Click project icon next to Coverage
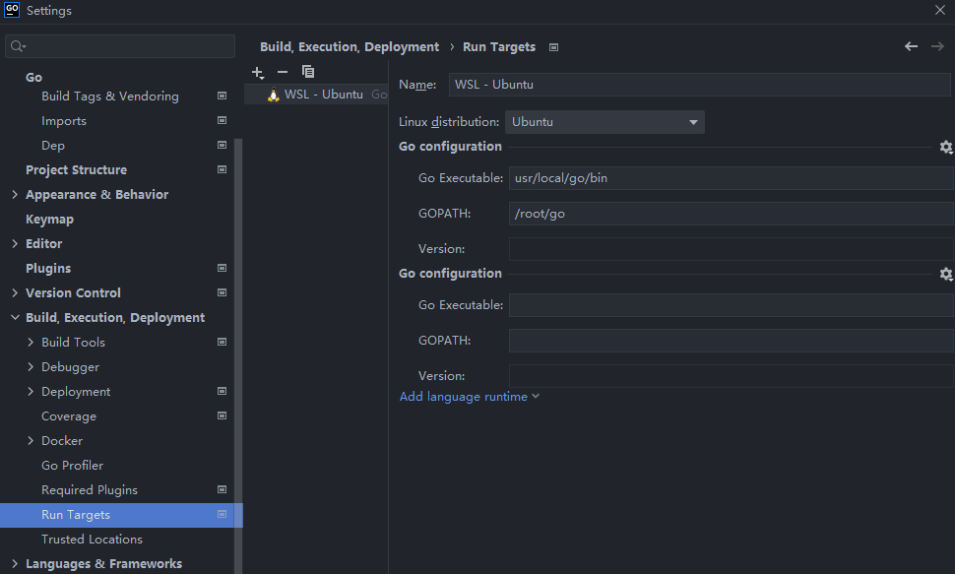This screenshot has height=574, width=955. click(223, 415)
